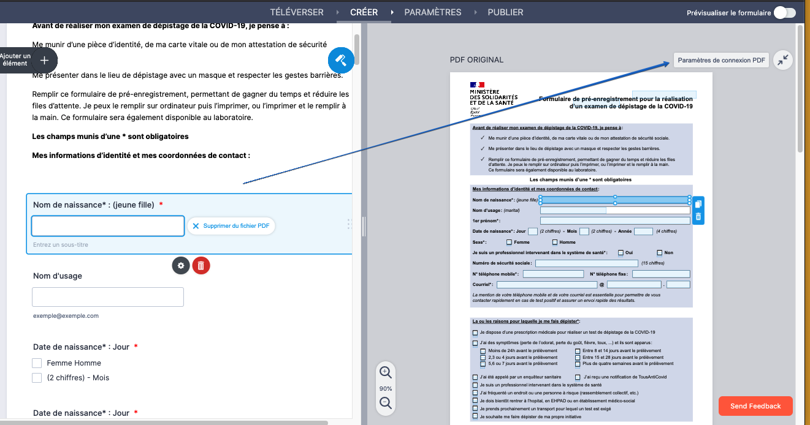Select the CRÉER tab
The image size is (810, 425).
pyautogui.click(x=364, y=12)
